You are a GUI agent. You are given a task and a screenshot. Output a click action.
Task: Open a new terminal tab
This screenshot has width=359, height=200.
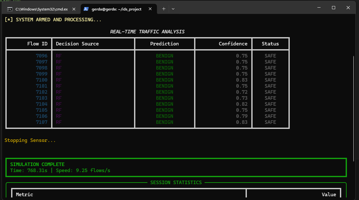pos(164,9)
